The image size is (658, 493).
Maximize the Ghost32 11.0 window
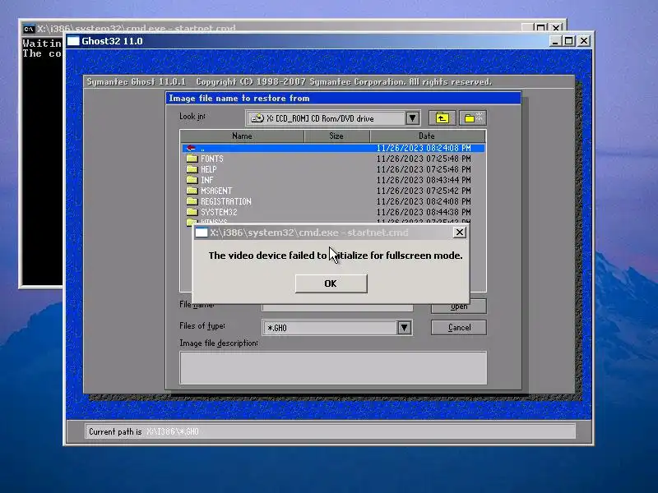(x=569, y=41)
